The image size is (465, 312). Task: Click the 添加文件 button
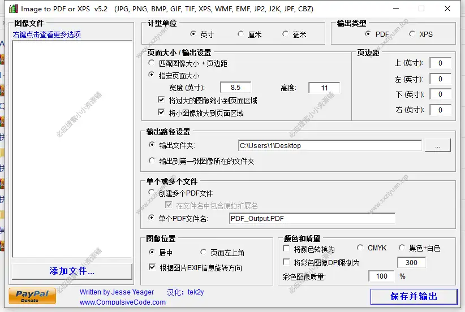pos(71,271)
